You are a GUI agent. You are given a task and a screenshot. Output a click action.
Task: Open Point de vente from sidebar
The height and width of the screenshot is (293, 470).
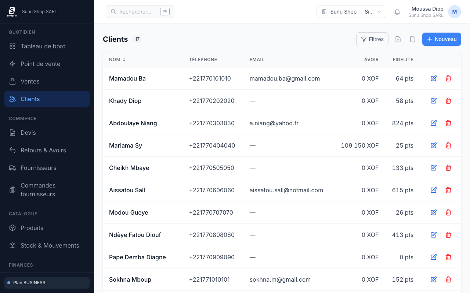[40, 64]
